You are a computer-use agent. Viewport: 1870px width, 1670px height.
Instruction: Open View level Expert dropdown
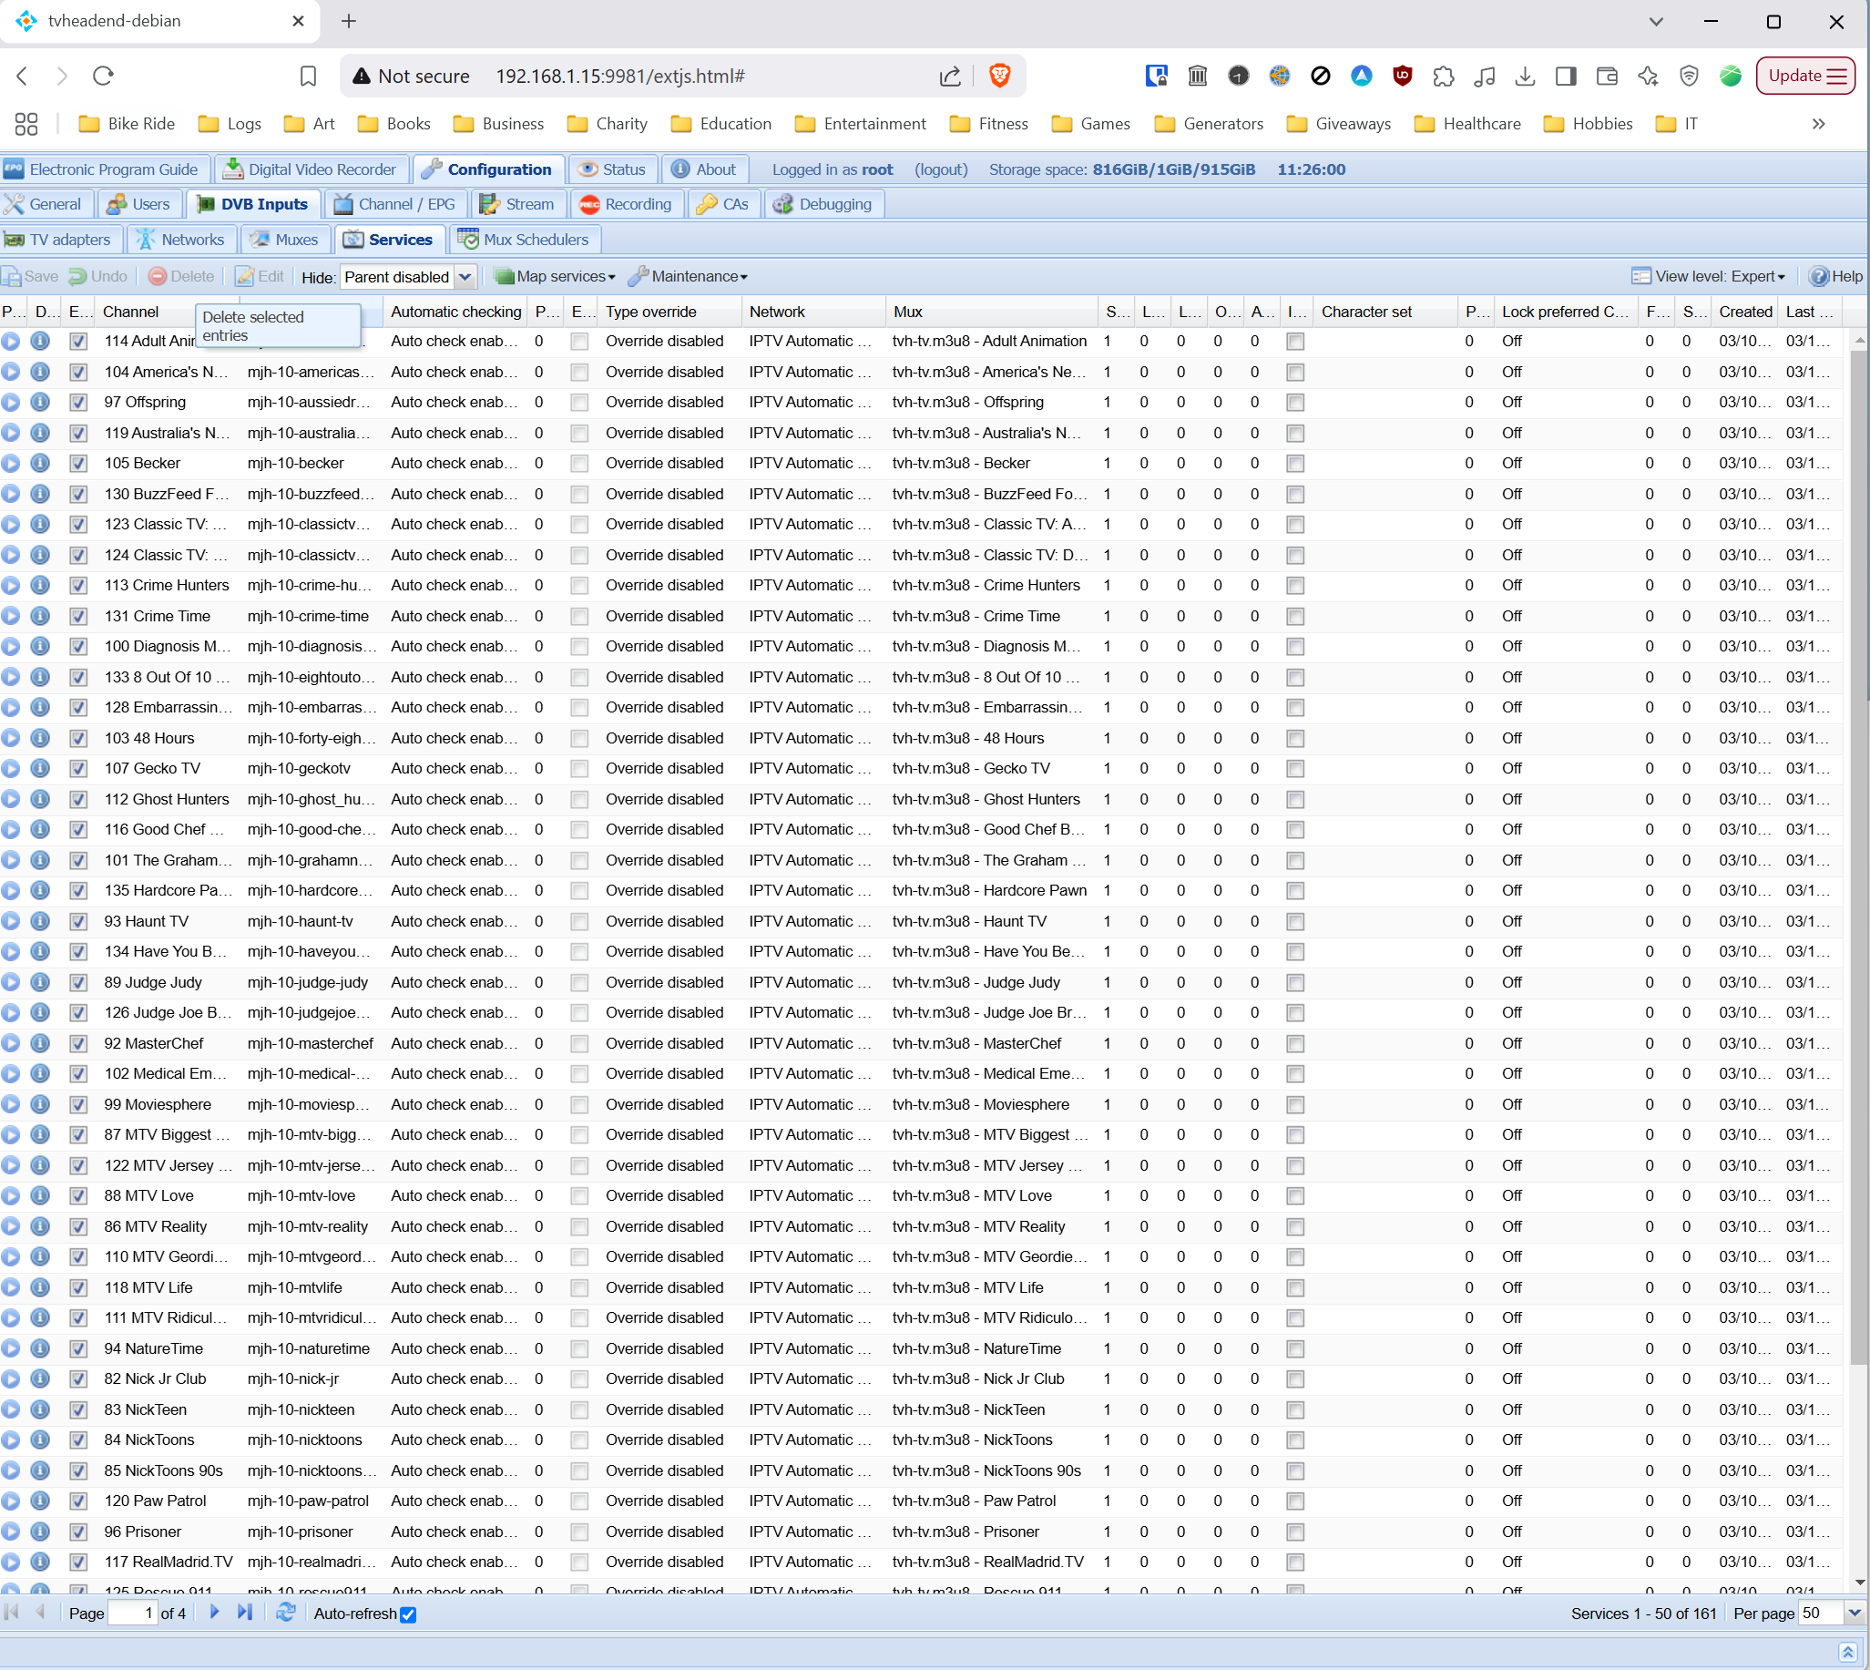(x=1709, y=276)
